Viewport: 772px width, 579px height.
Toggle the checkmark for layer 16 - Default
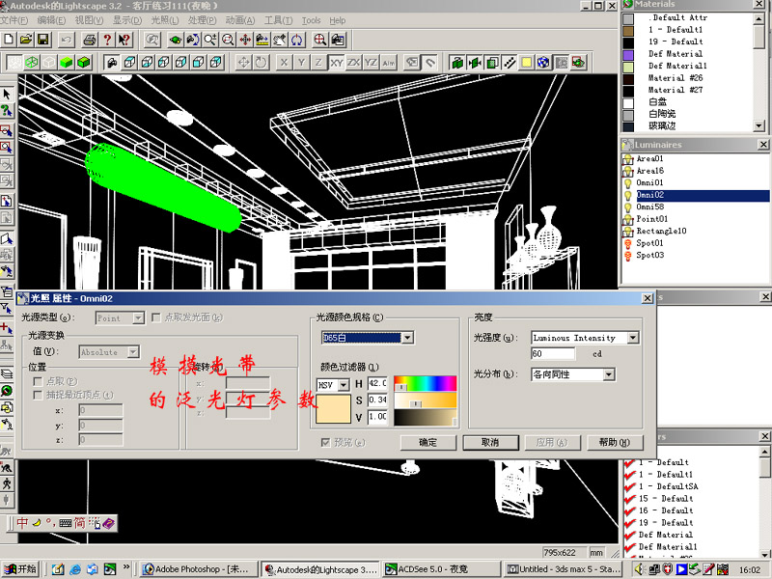[x=629, y=510]
